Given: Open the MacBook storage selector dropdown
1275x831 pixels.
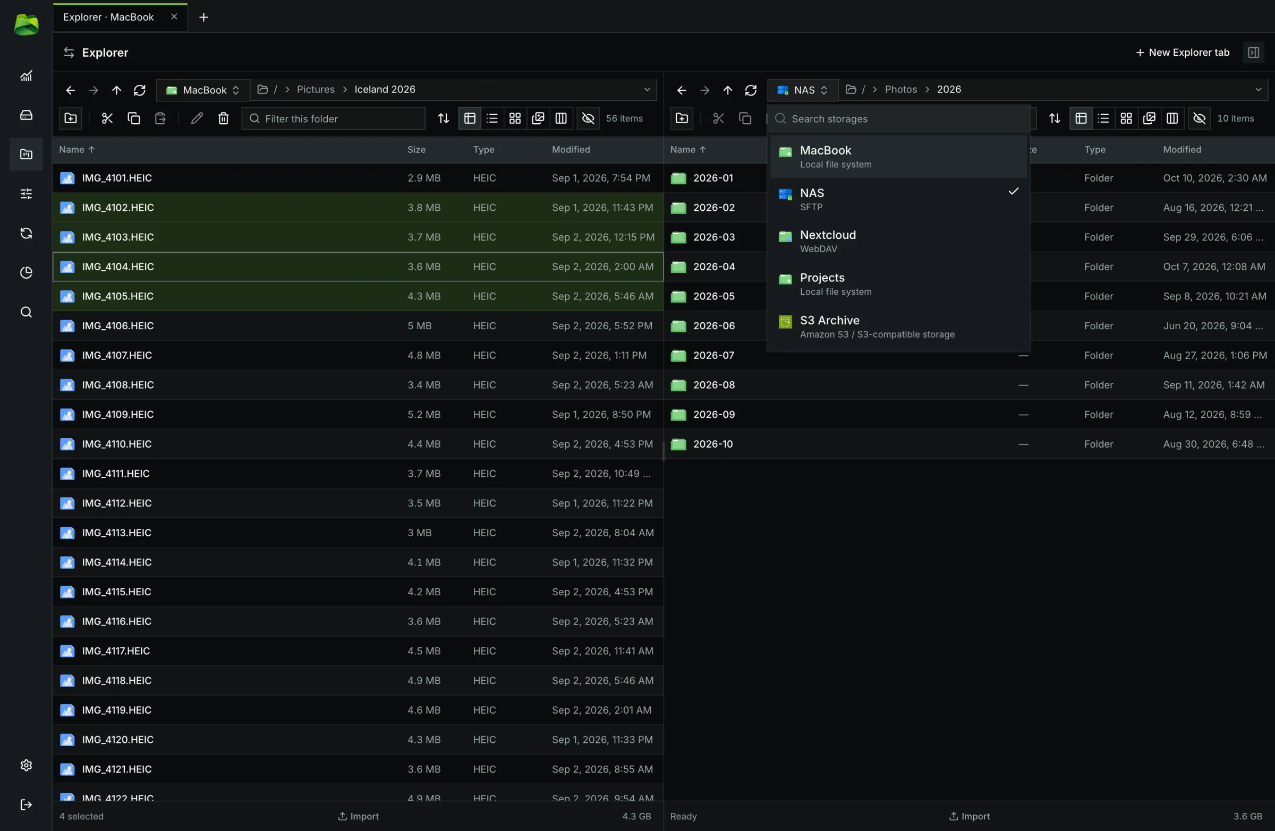Looking at the screenshot, I should 203,90.
